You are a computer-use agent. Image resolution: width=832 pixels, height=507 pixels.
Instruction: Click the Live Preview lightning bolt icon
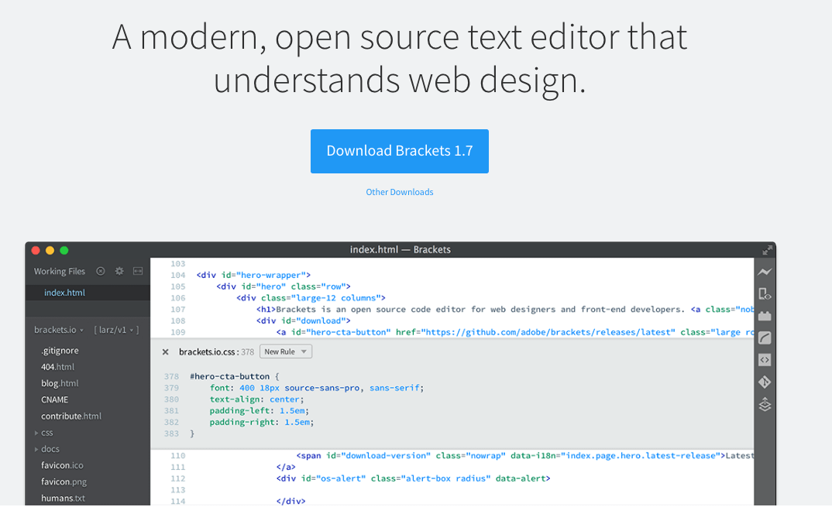tap(765, 272)
